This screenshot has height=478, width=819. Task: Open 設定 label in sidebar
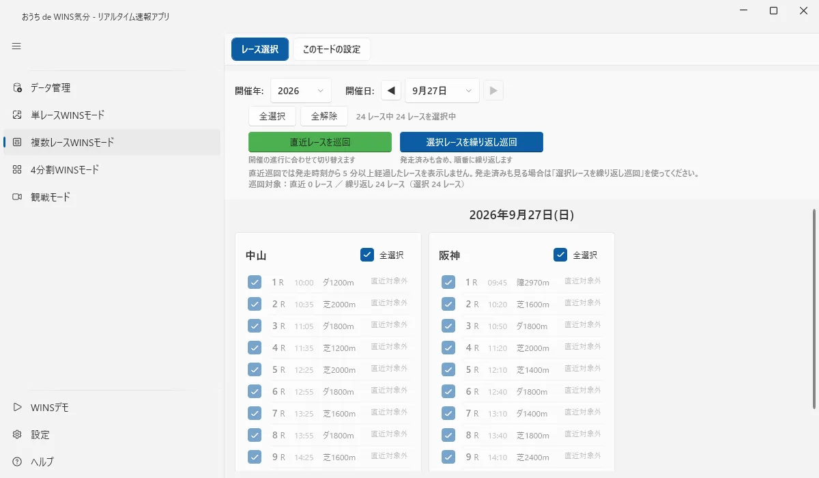[40, 435]
